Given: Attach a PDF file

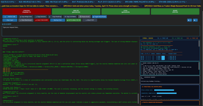Looking at the screenshot, I should (x=90, y=20).
